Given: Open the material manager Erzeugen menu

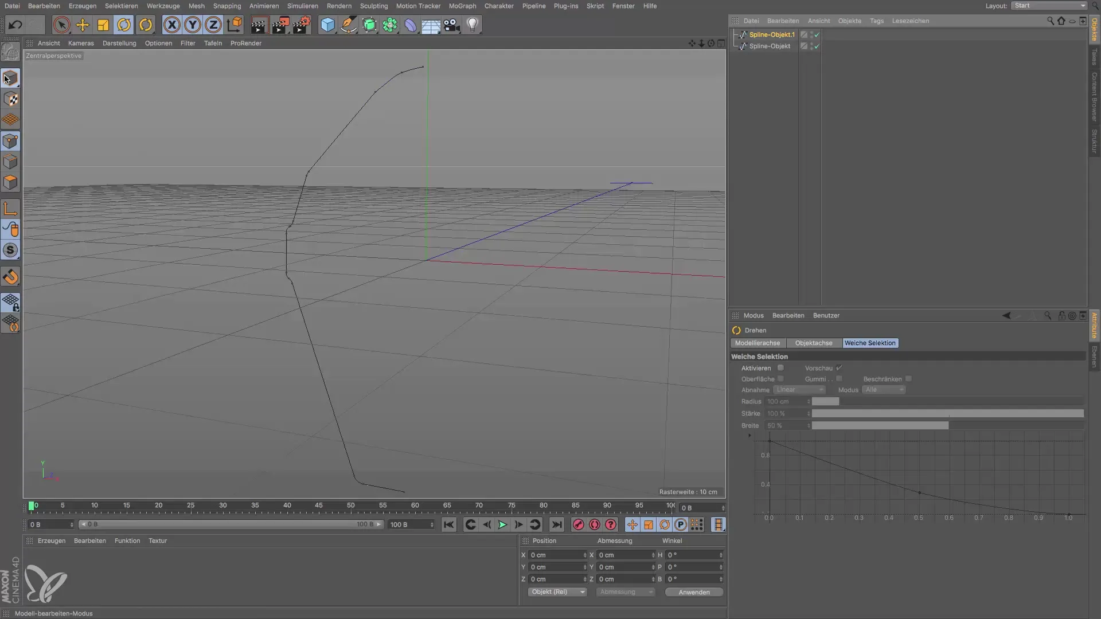Looking at the screenshot, I should [x=51, y=541].
